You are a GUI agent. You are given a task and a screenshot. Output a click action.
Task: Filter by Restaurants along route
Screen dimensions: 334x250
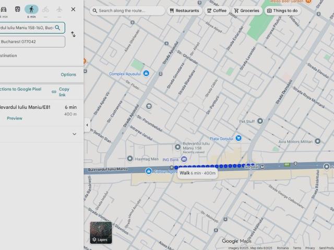click(x=184, y=10)
